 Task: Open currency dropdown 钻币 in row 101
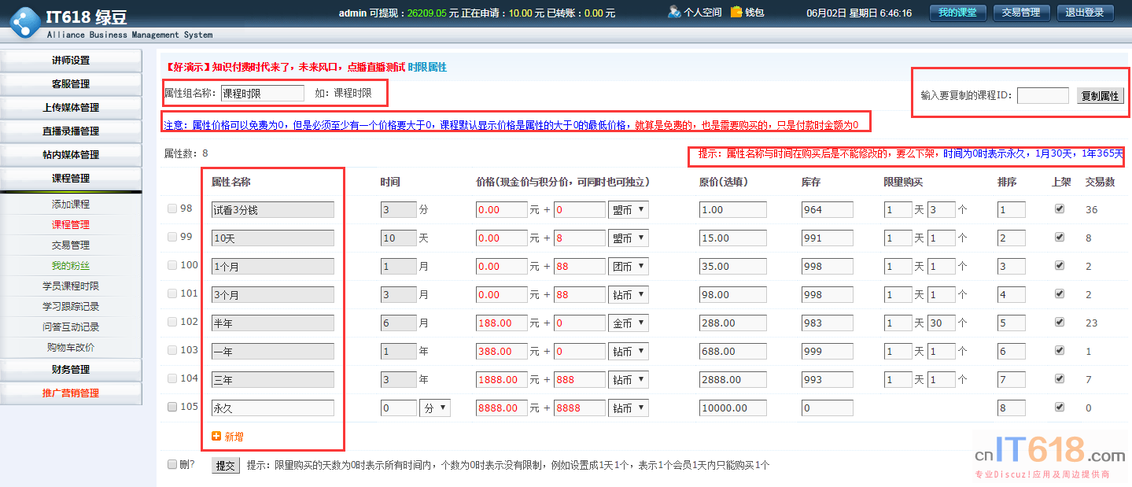[x=629, y=294]
